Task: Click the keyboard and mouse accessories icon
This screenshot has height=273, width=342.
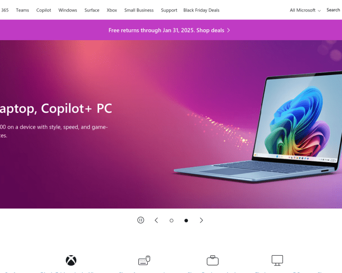Action: tap(144, 260)
